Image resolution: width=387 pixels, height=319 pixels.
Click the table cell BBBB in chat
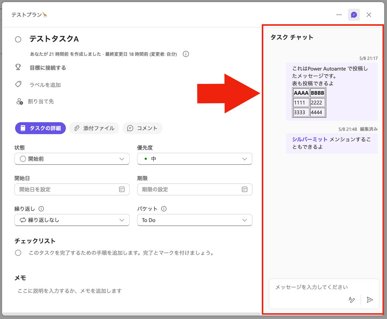(318, 93)
